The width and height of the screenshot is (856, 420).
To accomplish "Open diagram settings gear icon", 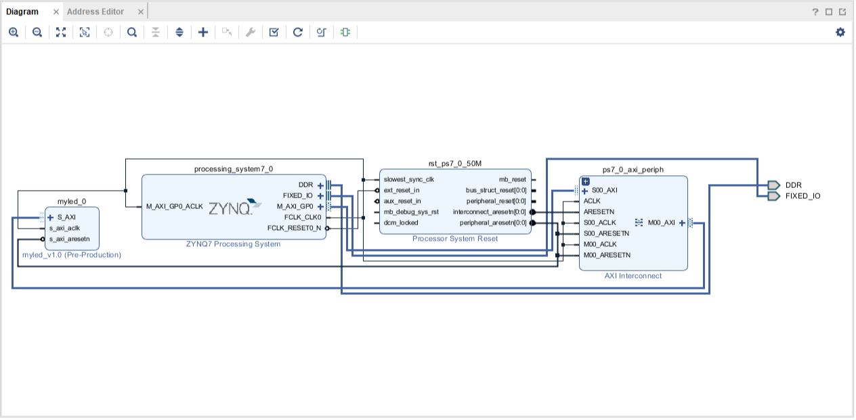I will (840, 32).
